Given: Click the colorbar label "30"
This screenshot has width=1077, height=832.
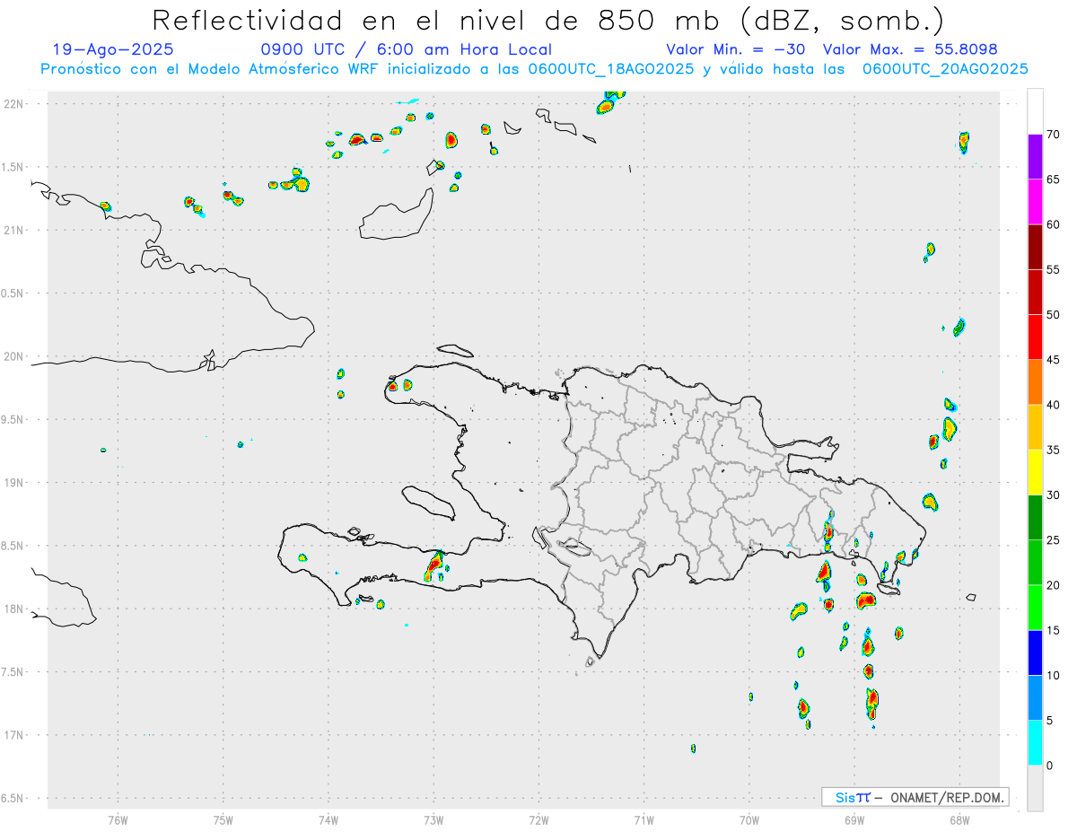Looking at the screenshot, I should point(1054,495).
